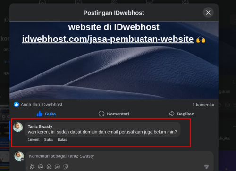
Task: Expand the commenter identity switcher on avatar
Action: tap(23, 159)
